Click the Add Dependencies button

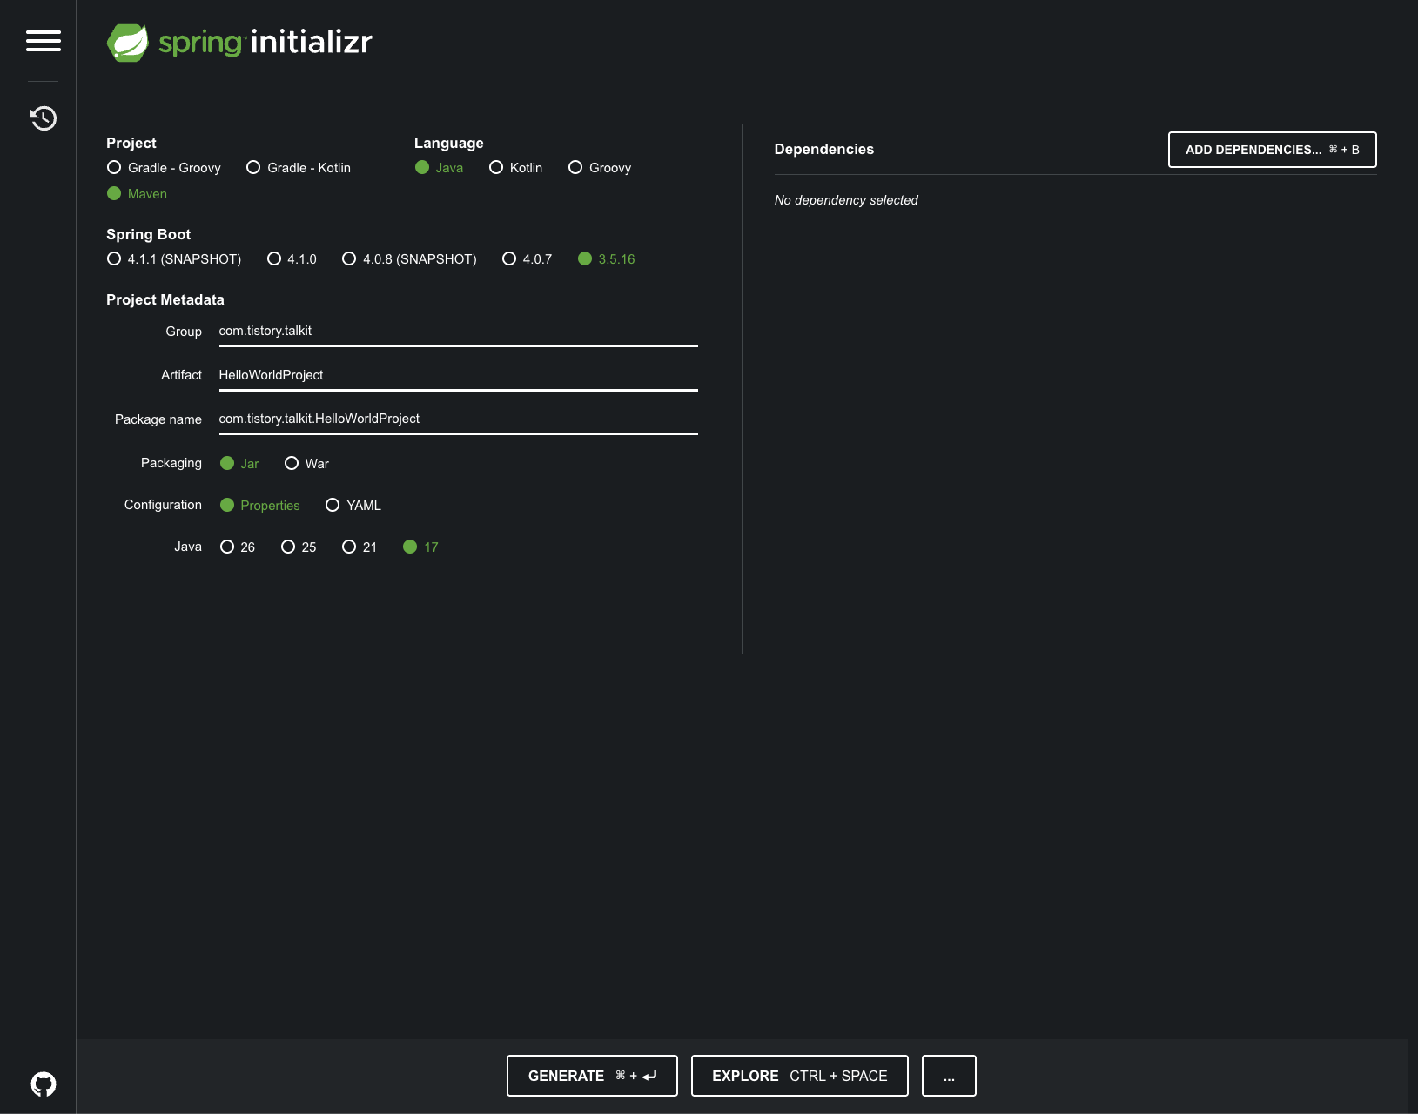pos(1272,150)
